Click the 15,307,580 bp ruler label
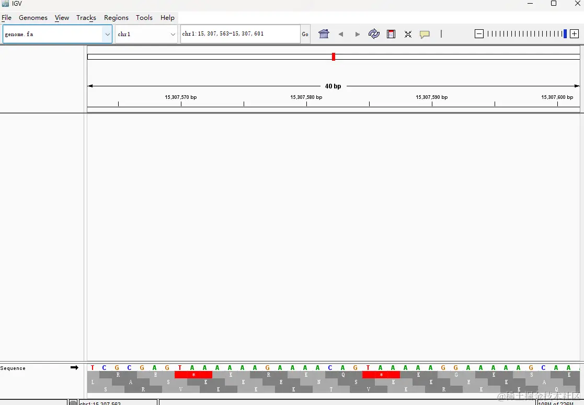The image size is (584, 405). 306,97
